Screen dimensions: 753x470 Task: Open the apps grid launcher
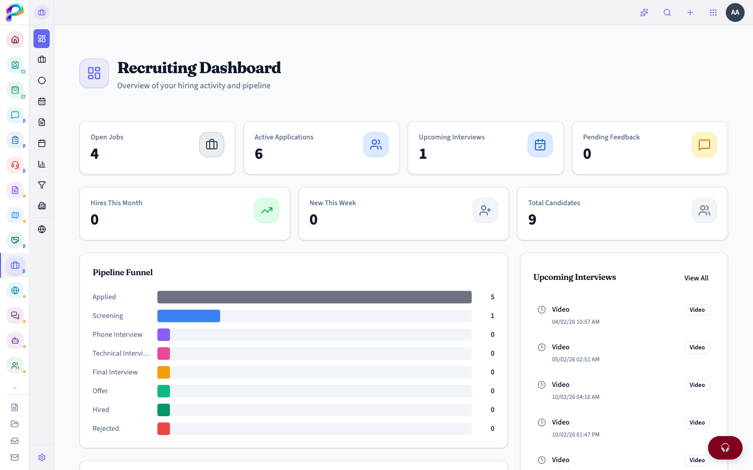(713, 13)
